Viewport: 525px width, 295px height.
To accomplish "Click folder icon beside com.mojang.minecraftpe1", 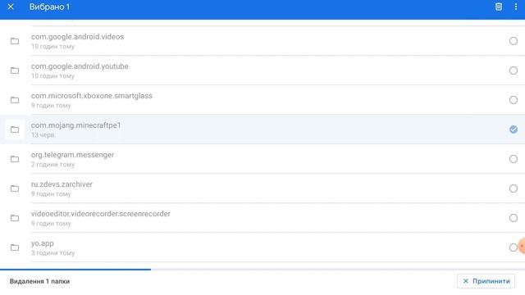I will click(x=15, y=129).
